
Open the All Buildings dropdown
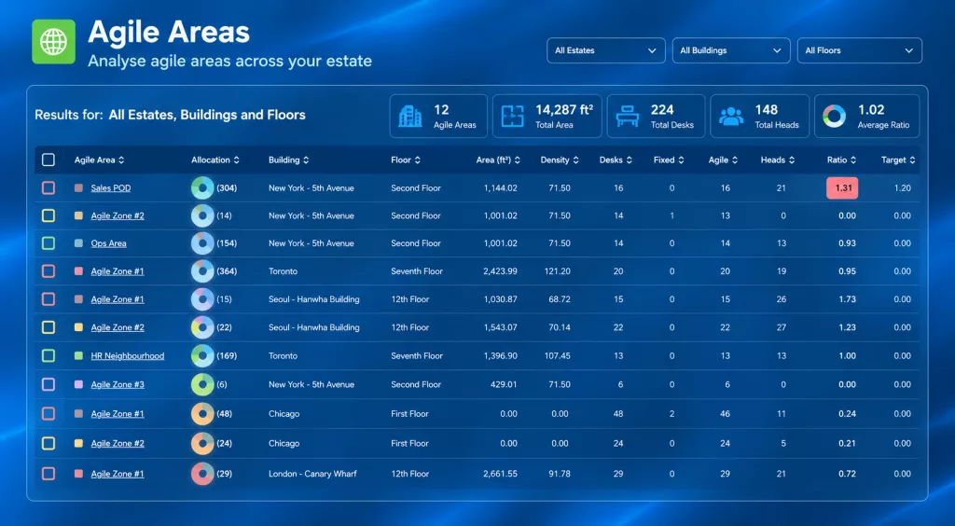[731, 50]
